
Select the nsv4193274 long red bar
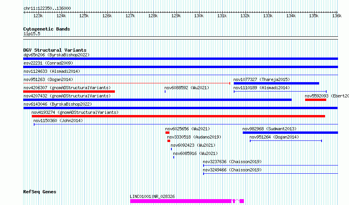point(178,116)
